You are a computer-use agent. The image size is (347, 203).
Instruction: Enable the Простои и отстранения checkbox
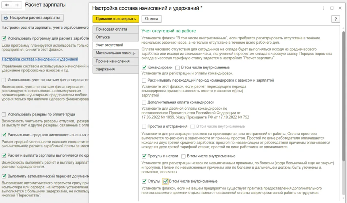pos(144,126)
